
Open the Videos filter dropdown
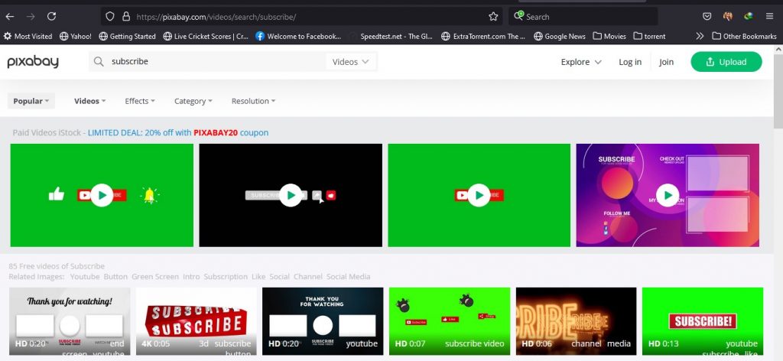[90, 101]
